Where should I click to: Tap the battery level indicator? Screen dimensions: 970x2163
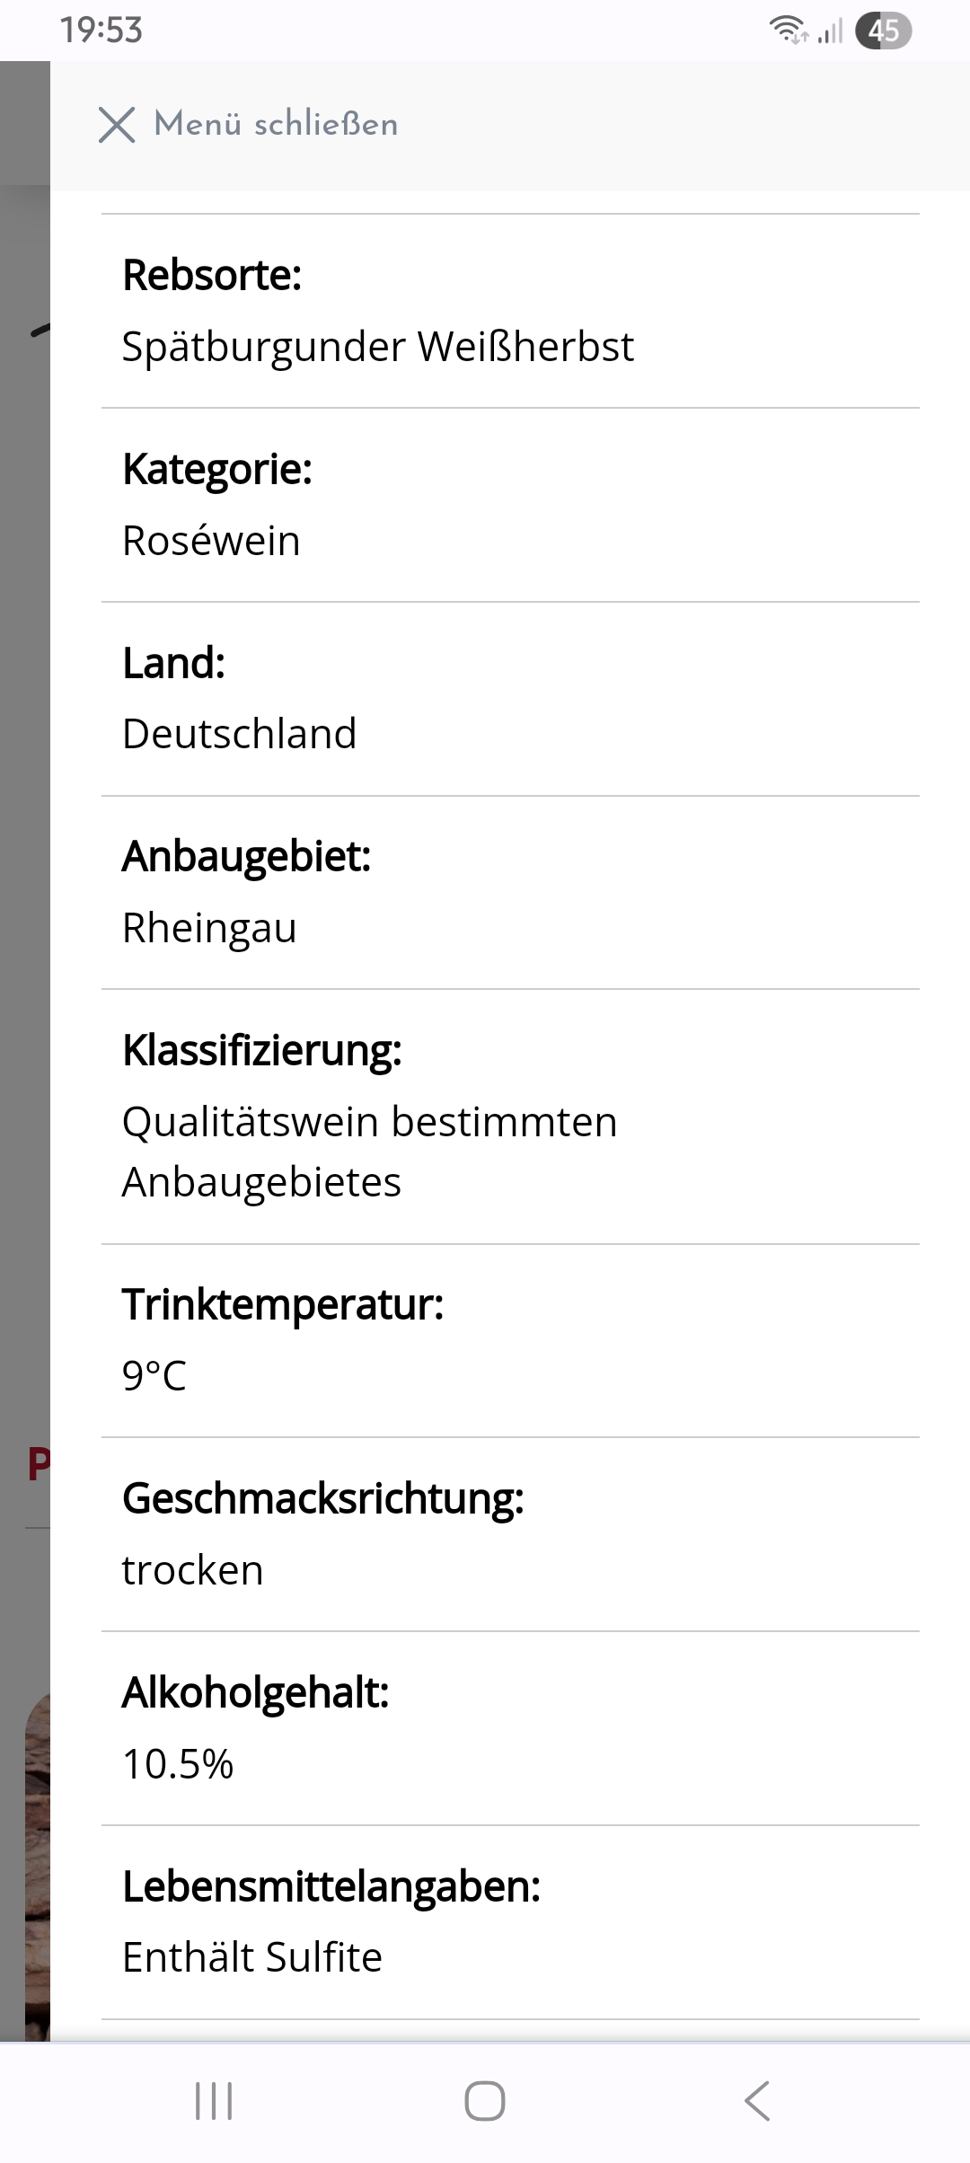(x=883, y=31)
